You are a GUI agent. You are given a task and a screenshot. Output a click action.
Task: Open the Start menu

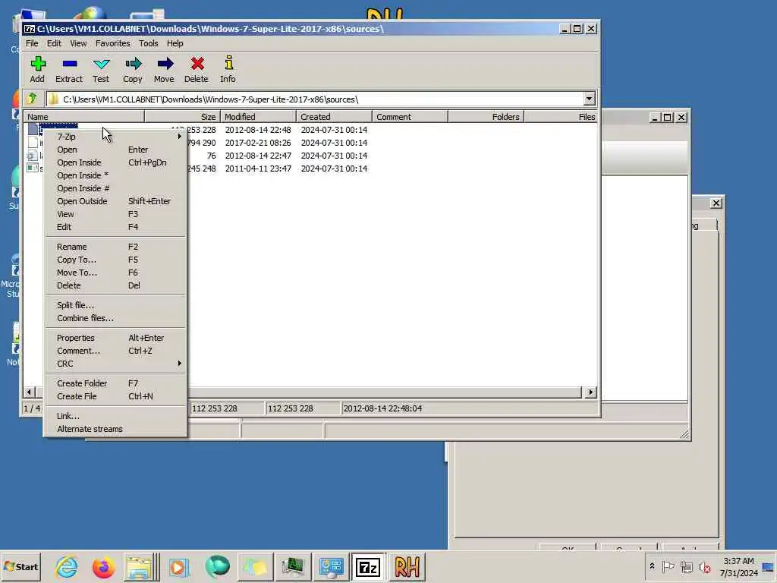tap(20, 566)
